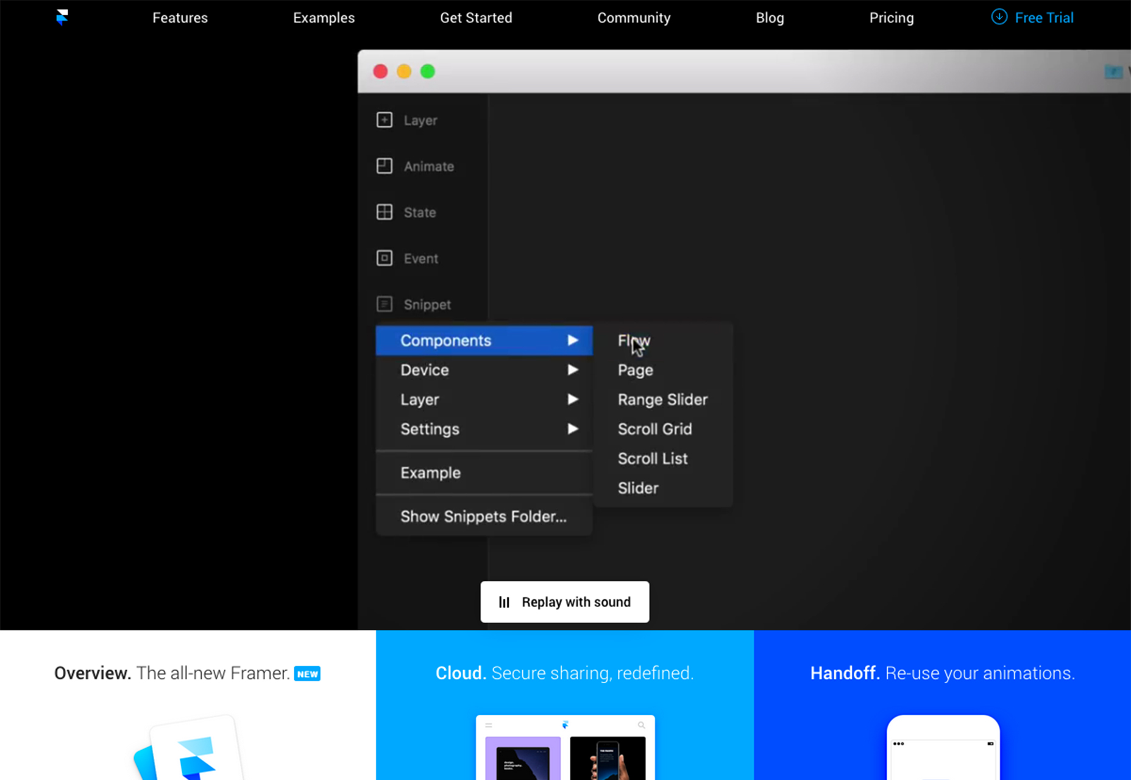Go to the Get Started page
The height and width of the screenshot is (780, 1131).
pos(476,18)
